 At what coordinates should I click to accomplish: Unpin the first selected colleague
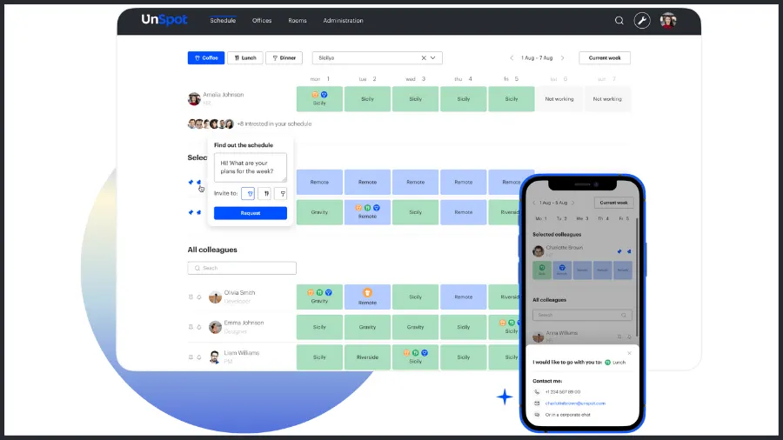[191, 182]
